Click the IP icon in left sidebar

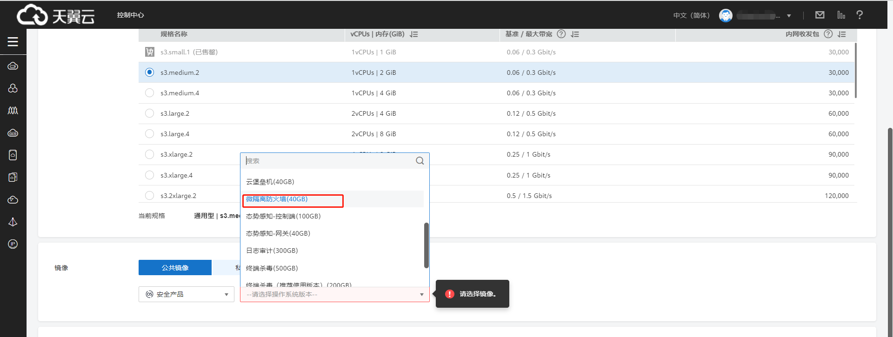tap(13, 244)
